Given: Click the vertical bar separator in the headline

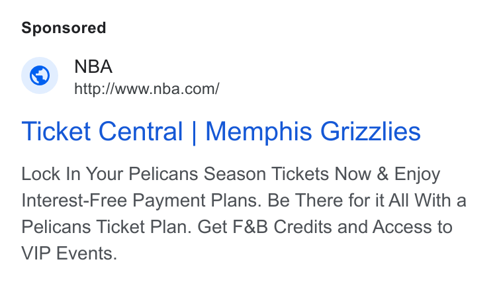Looking at the screenshot, I should coord(194,132).
